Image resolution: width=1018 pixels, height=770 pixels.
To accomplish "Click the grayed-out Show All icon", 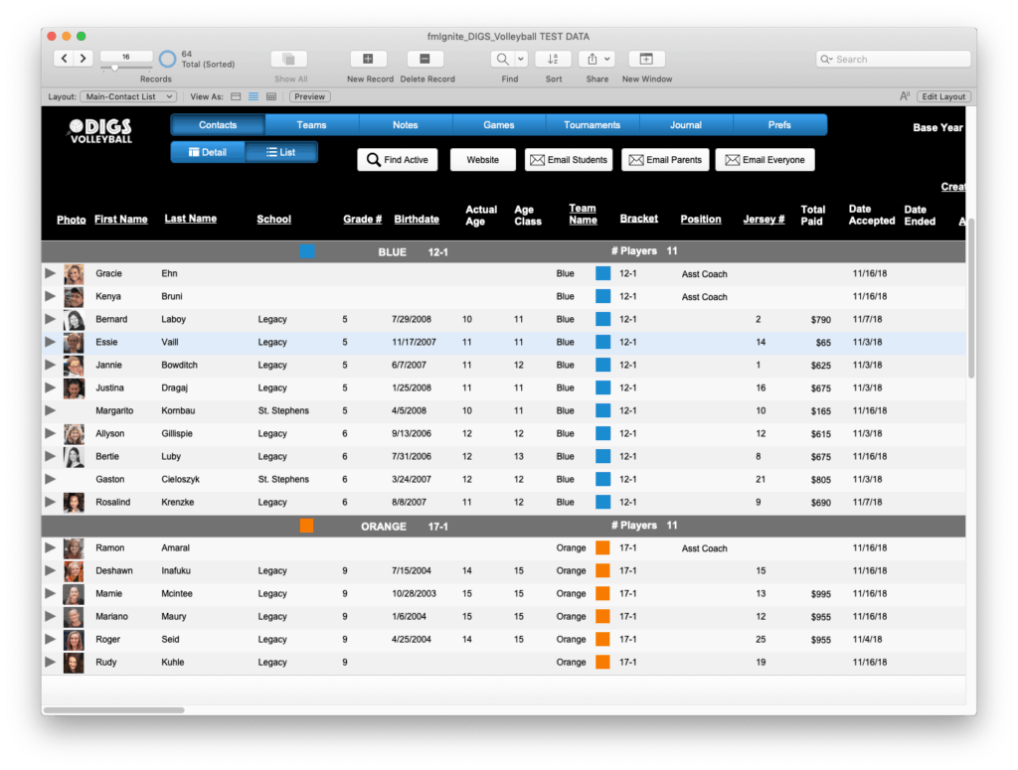I will (x=288, y=60).
